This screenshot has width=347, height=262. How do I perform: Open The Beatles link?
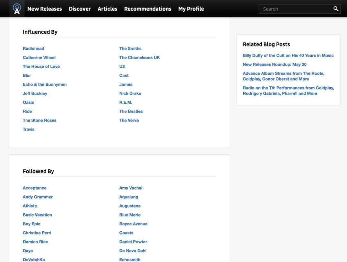[x=131, y=111]
